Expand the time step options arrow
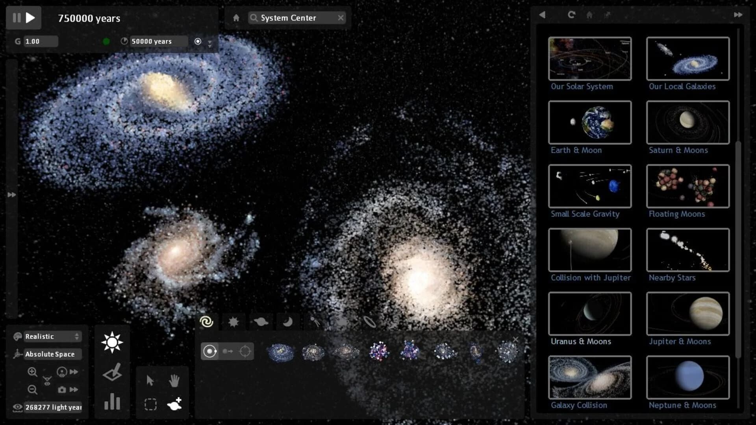This screenshot has height=425, width=756. 210,44
